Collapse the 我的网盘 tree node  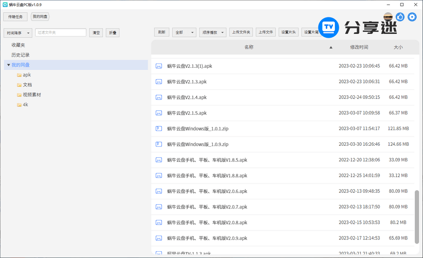pos(8,64)
